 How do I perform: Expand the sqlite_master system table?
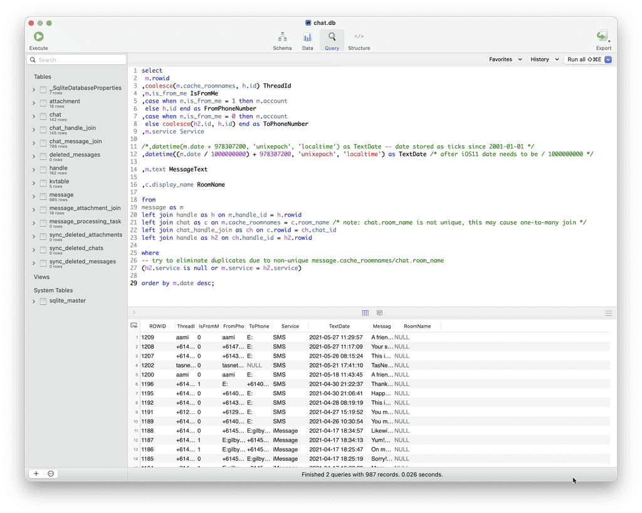(34, 301)
